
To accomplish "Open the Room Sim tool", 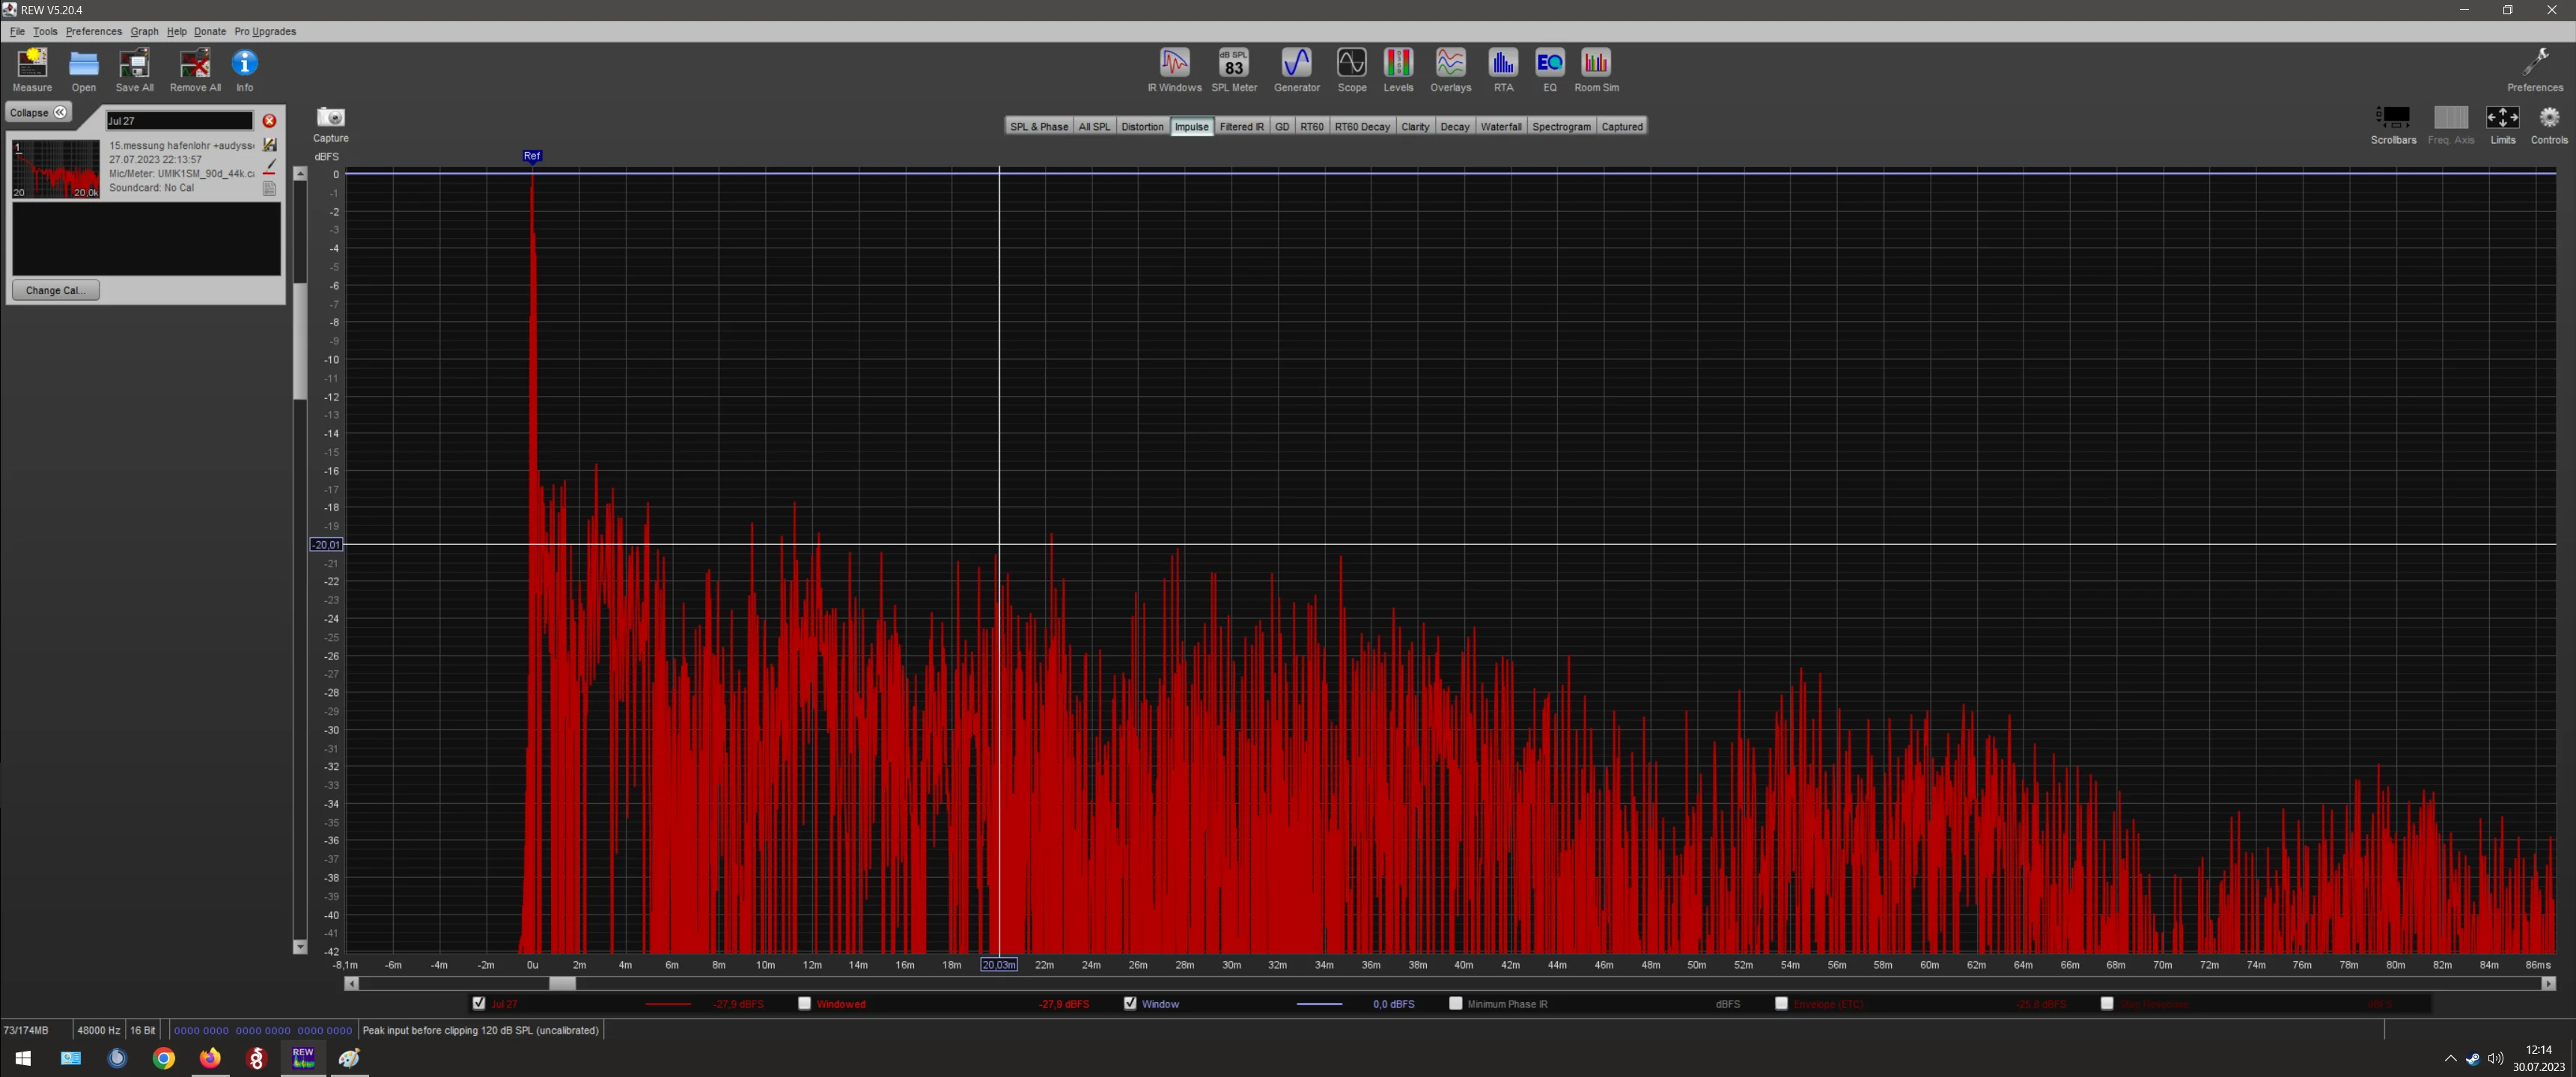I will point(1596,70).
